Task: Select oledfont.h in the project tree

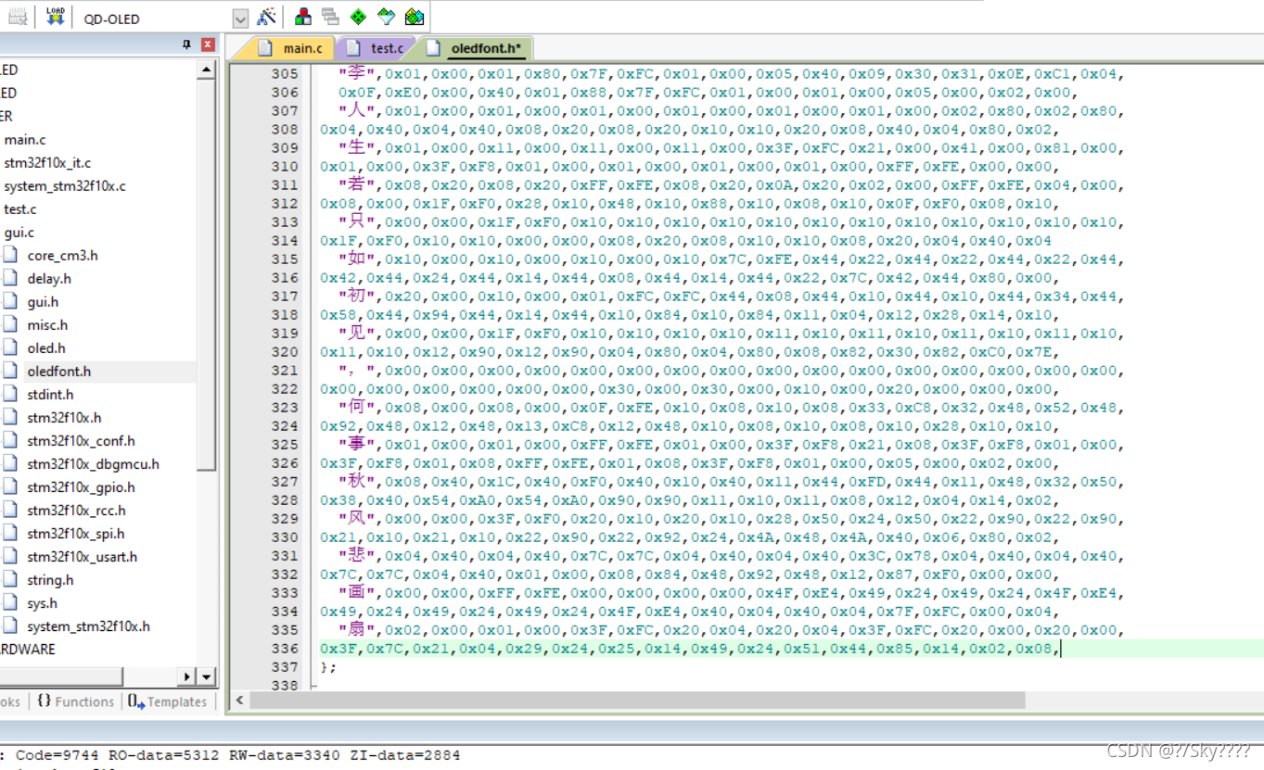Action: pos(59,371)
